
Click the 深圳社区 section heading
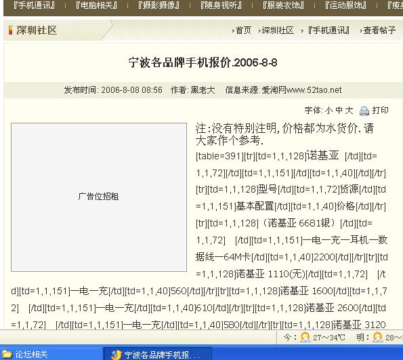click(x=37, y=31)
